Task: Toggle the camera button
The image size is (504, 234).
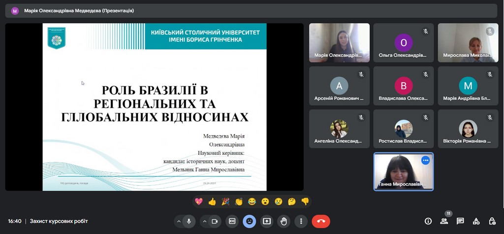Action: (215, 221)
